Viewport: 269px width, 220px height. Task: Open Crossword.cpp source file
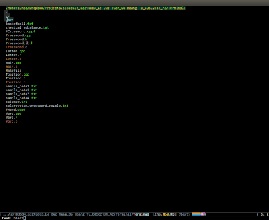click(x=18, y=35)
